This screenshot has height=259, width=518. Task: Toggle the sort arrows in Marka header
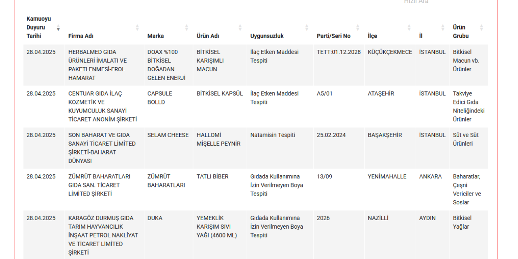[187, 28]
